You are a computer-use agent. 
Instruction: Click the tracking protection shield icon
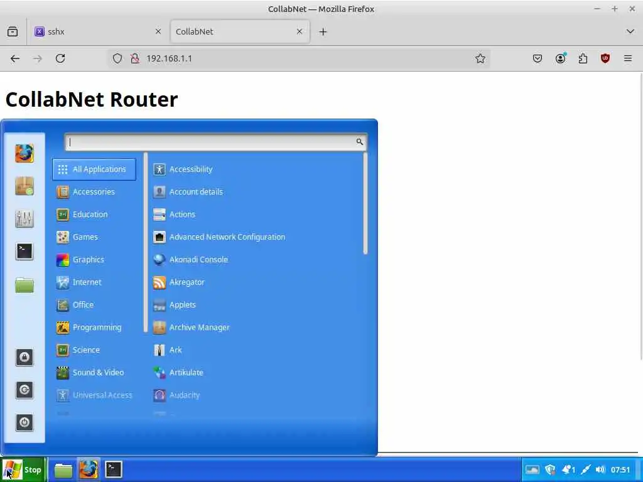coord(117,58)
